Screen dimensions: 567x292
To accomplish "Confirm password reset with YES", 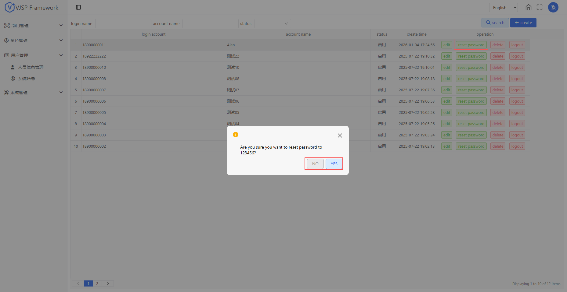I will (334, 164).
